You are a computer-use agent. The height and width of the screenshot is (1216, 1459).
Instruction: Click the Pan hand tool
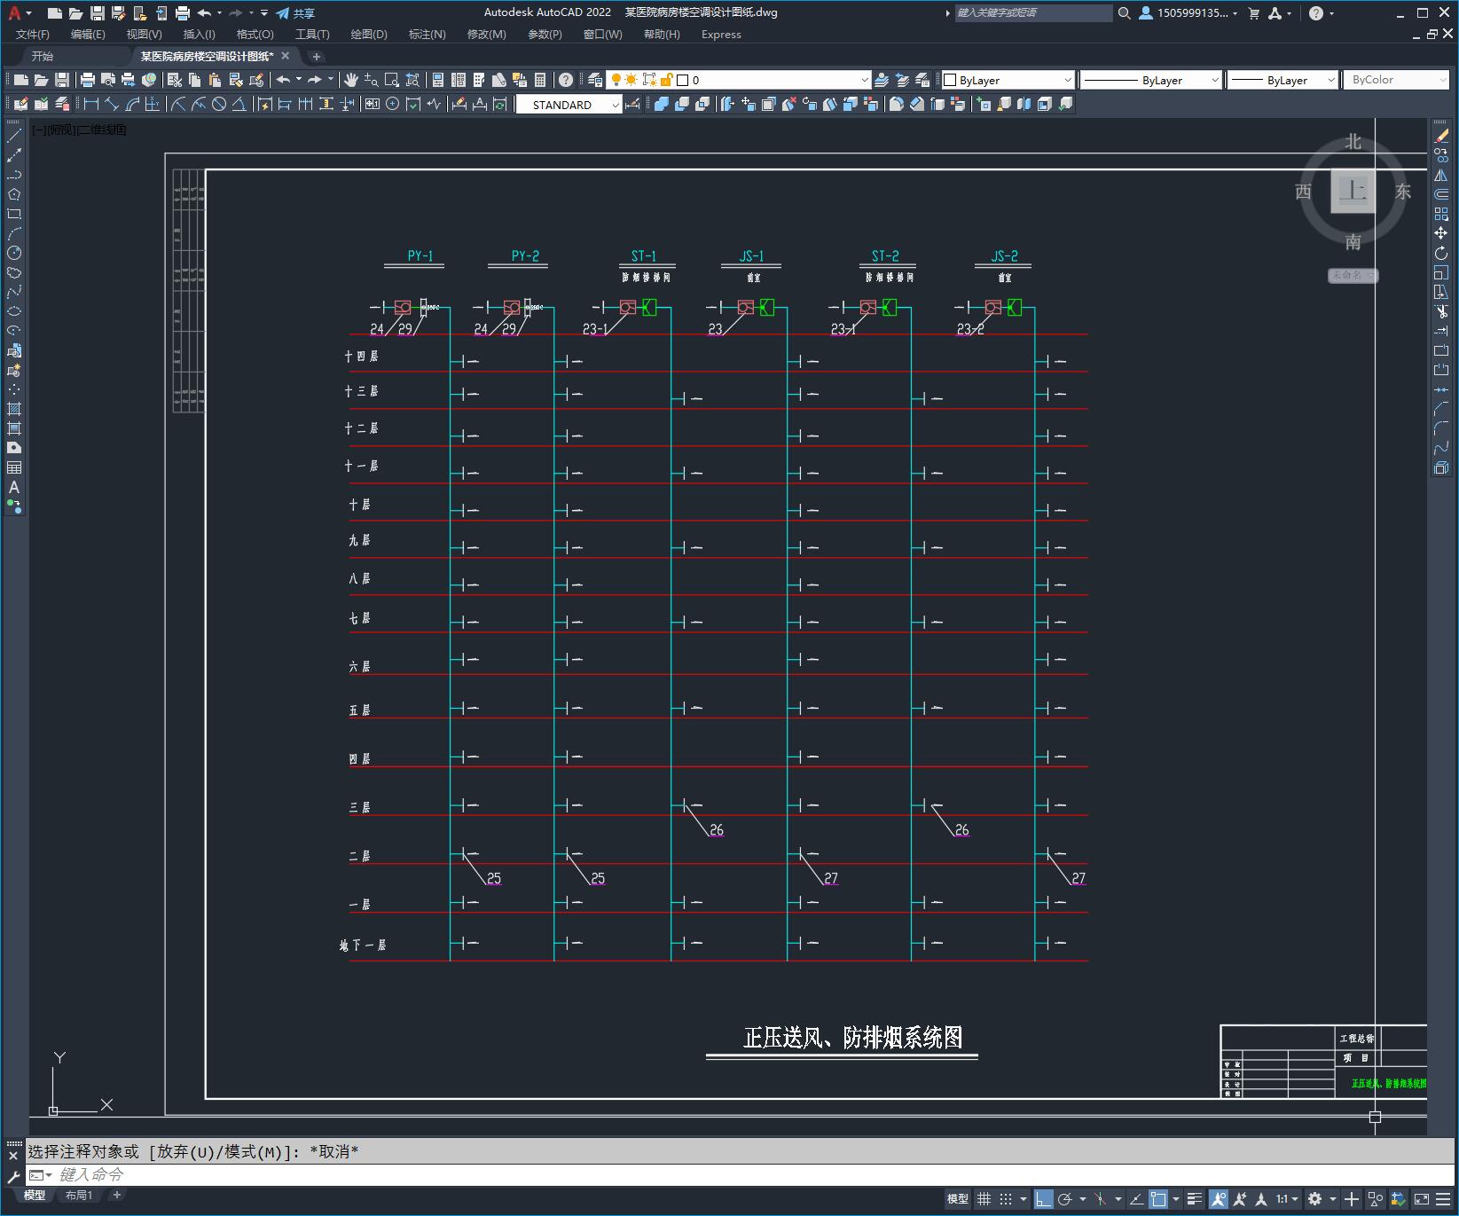pos(351,80)
